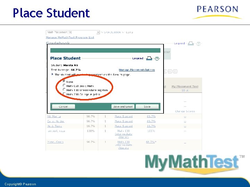
Task: Choose Math 050 Basic Math radio button
Action: (64, 86)
